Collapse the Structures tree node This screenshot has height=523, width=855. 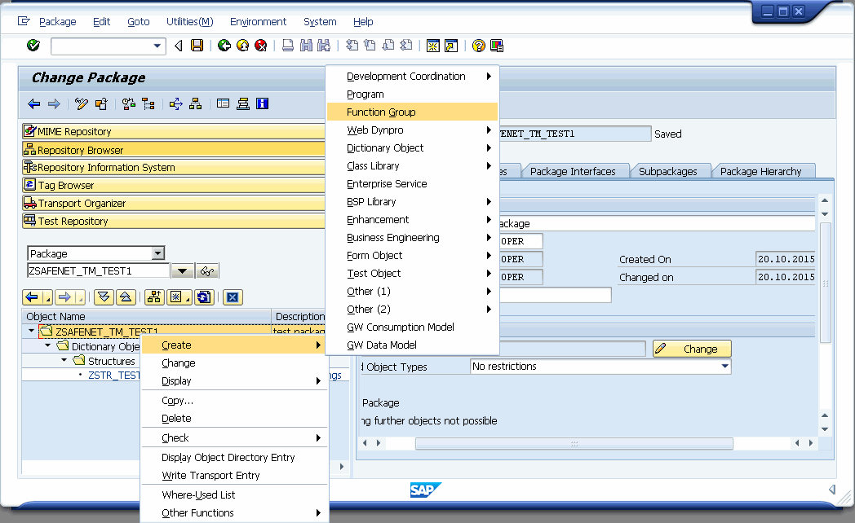click(x=64, y=360)
